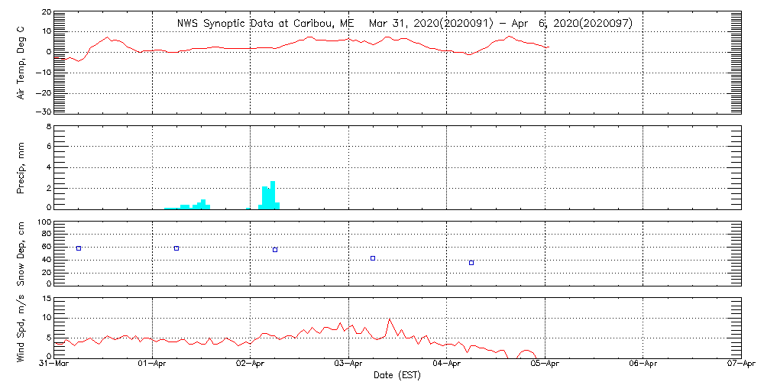Click the snow depth square marker on 04-Apr
The height and width of the screenshot is (382, 764).
[x=471, y=263]
